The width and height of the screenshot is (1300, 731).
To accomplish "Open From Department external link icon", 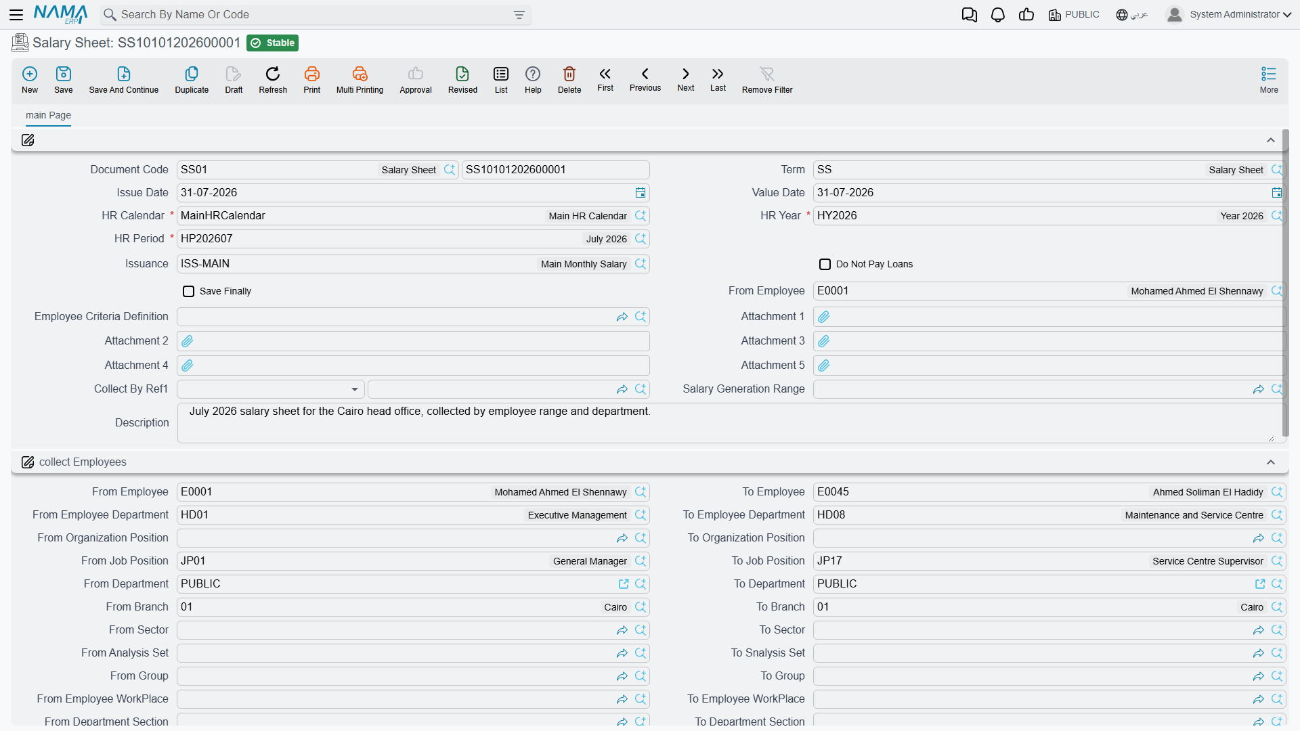I will [x=624, y=584].
